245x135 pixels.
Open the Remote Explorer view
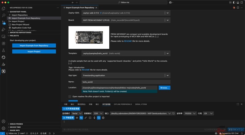[x=3, y=36]
